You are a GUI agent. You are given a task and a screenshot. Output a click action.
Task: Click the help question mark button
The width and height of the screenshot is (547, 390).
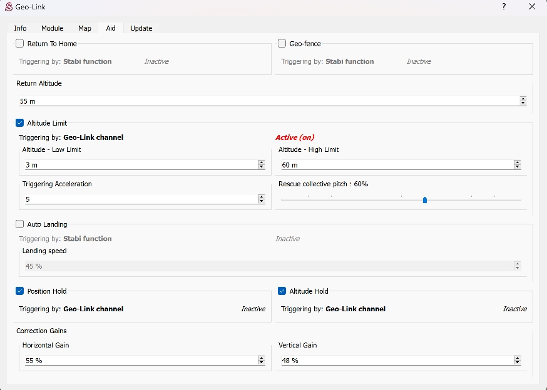[x=504, y=7]
